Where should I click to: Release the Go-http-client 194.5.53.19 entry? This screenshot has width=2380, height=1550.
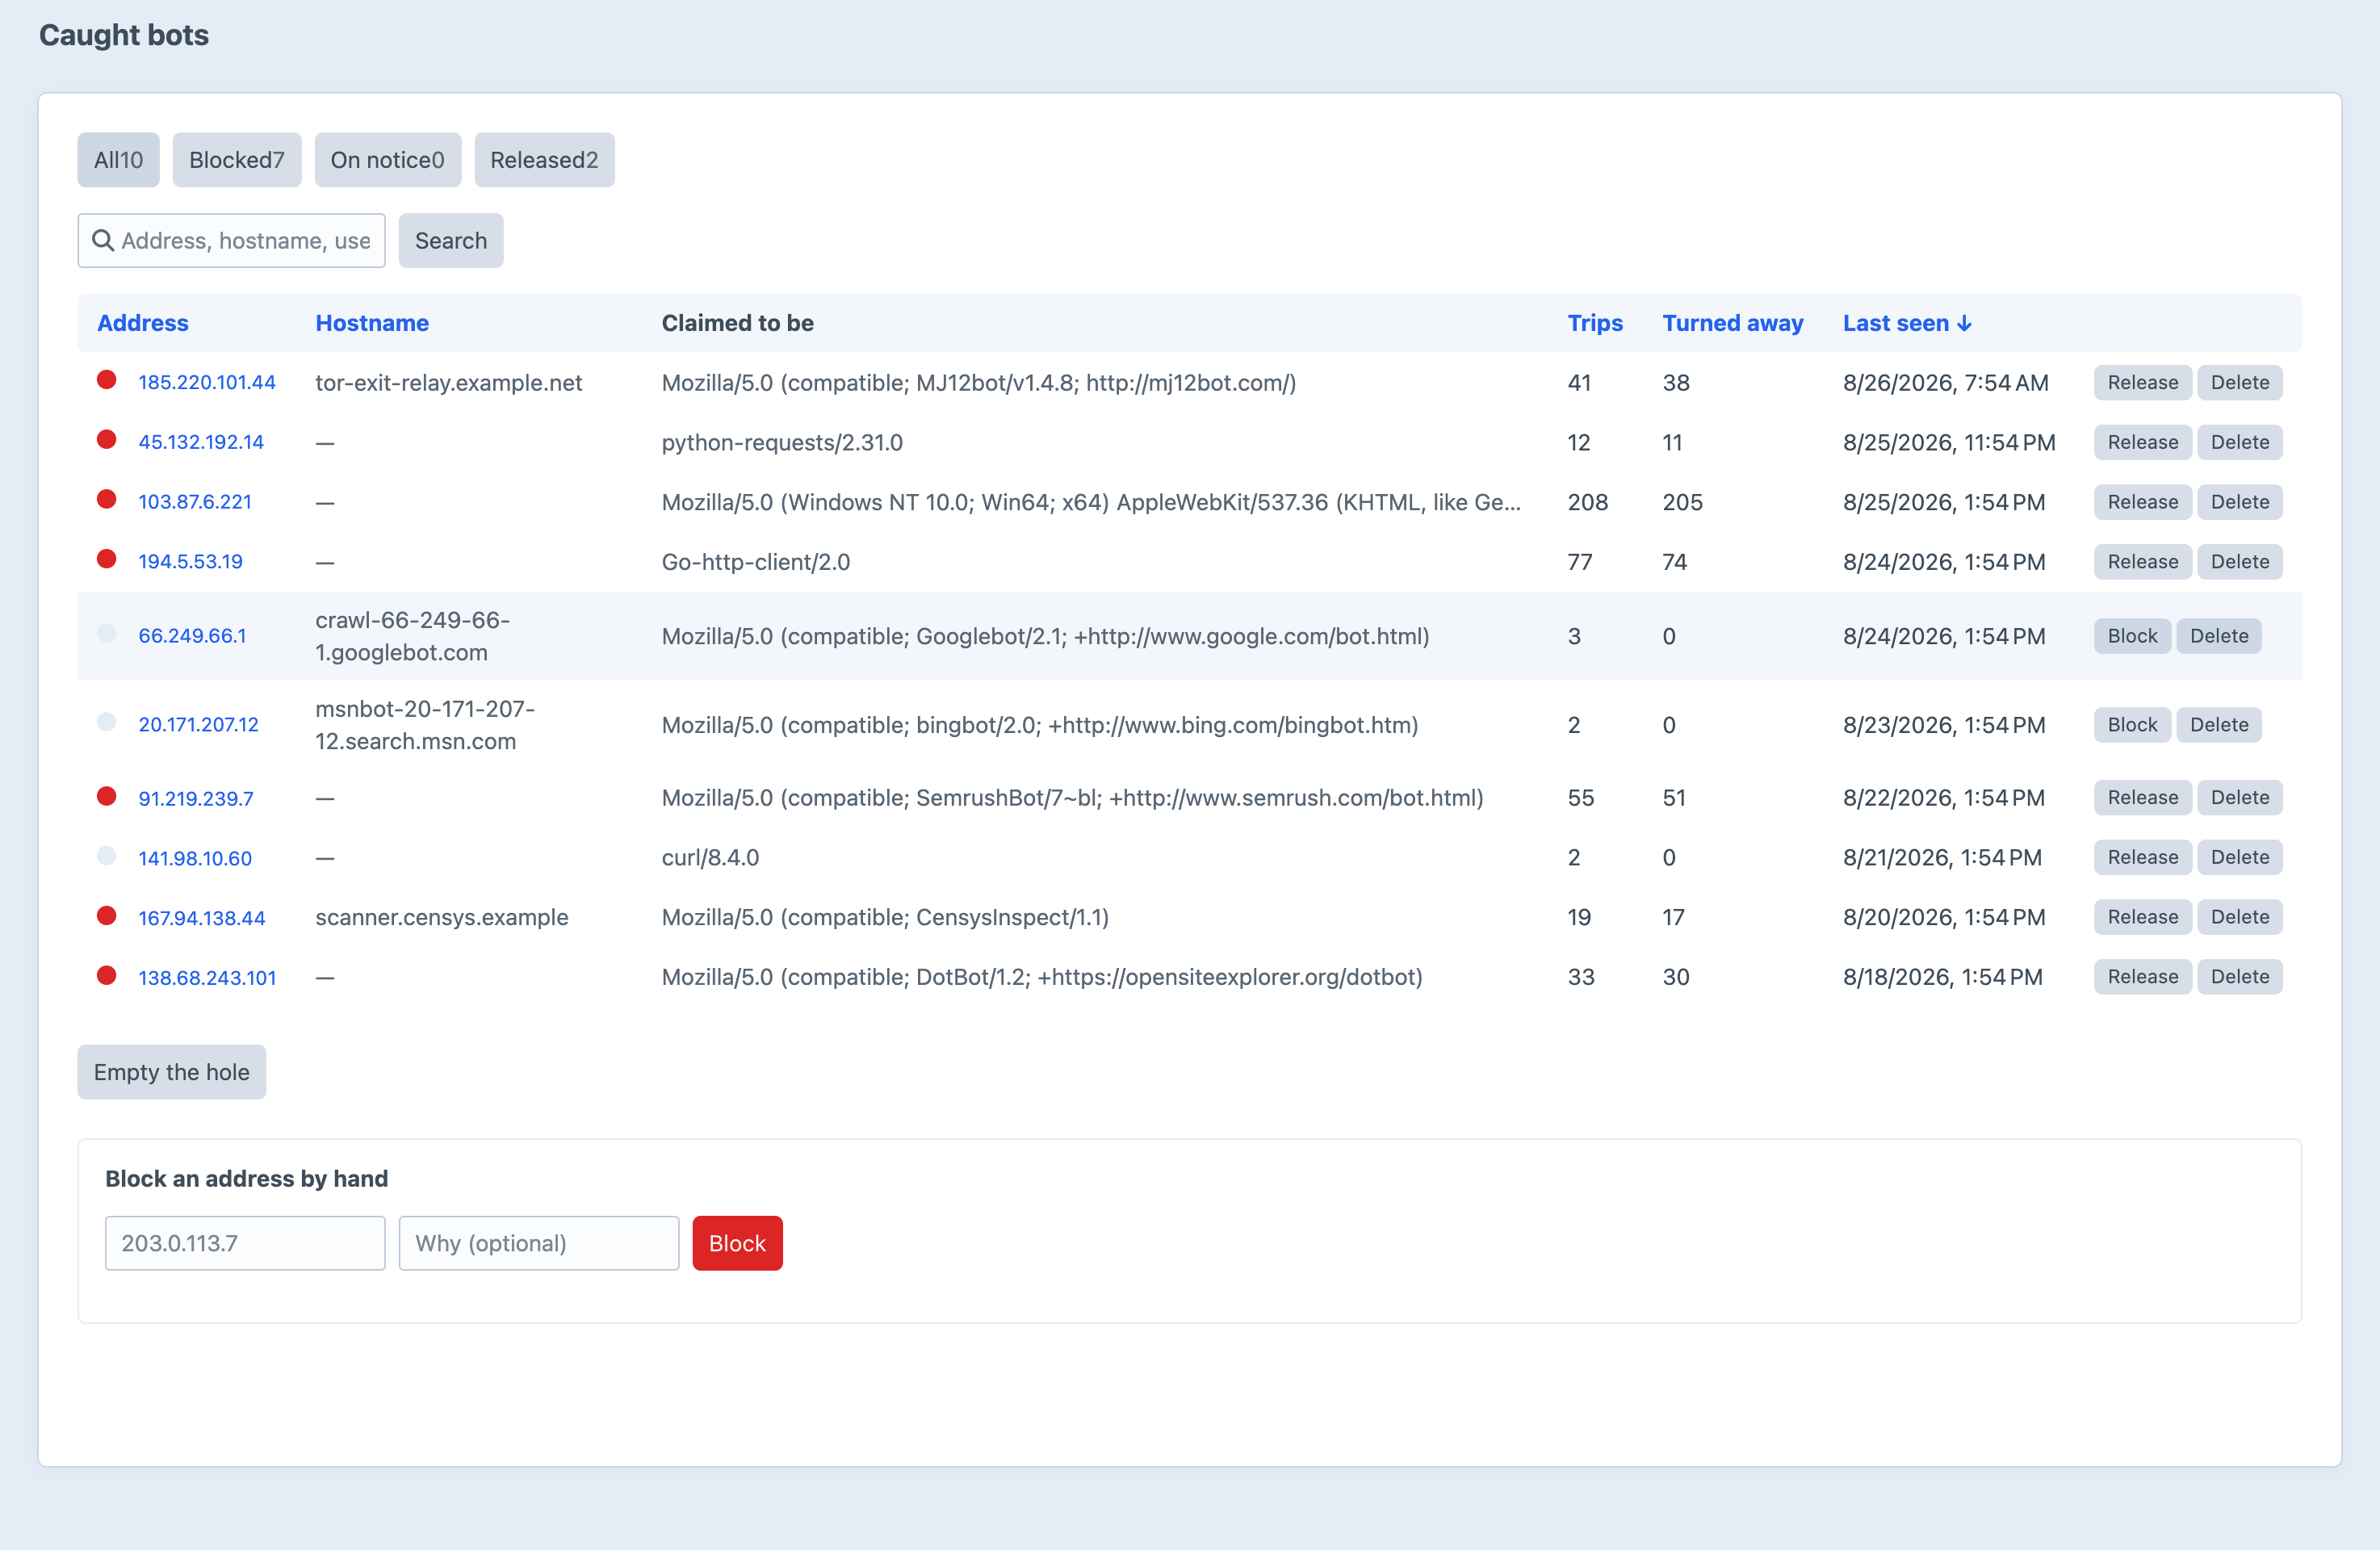2142,562
